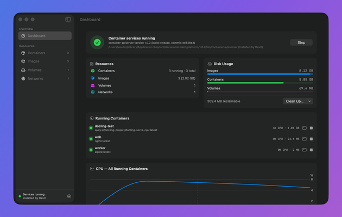This screenshot has width=342, height=217.
Task: Open terminal for web container
Action: (x=304, y=139)
